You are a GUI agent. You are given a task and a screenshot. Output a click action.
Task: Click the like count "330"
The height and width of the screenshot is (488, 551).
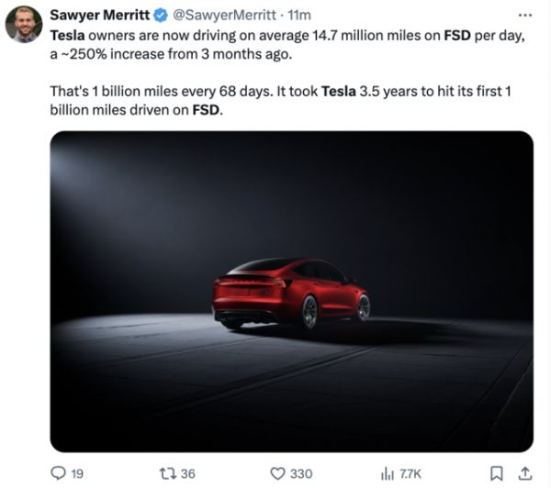[x=302, y=473]
